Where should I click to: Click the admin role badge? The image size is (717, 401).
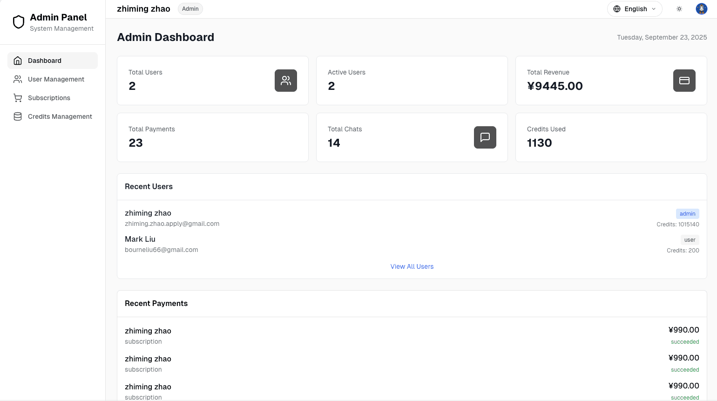pos(687,213)
